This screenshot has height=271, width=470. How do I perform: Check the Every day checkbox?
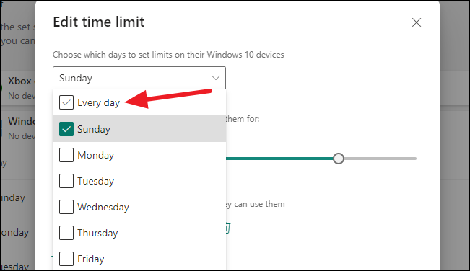point(66,102)
